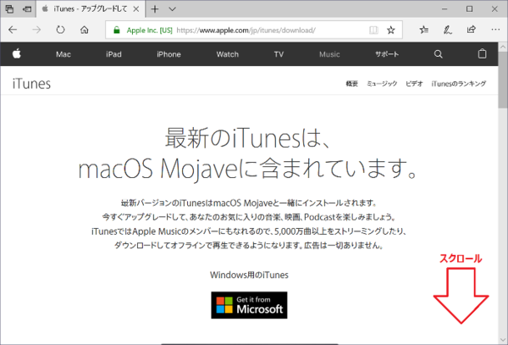Maximize the browser window
This screenshot has height=345, width=508.
[x=469, y=9]
